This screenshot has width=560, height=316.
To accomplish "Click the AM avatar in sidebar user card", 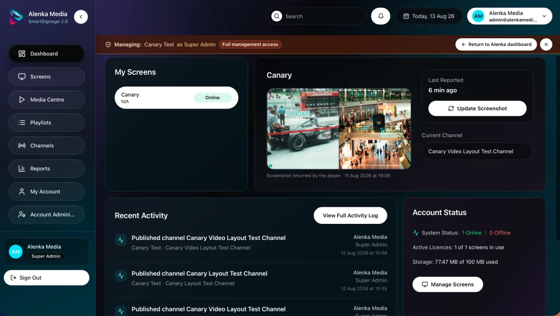I will (x=16, y=251).
